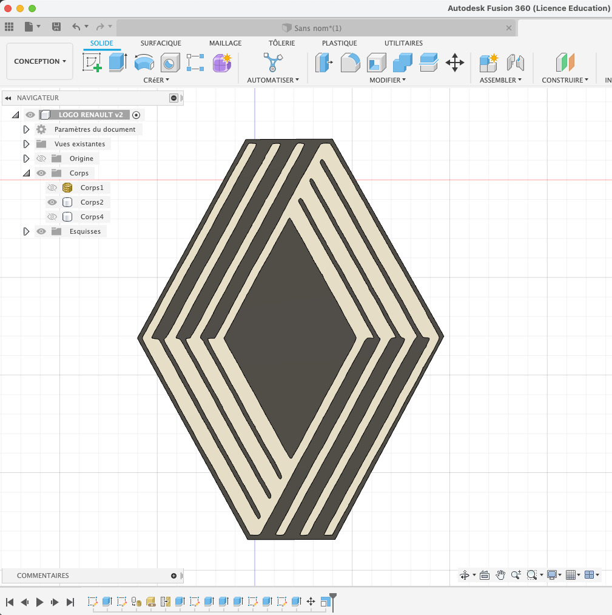Collapse the Corps folder
This screenshot has width=612, height=615.
click(x=26, y=173)
